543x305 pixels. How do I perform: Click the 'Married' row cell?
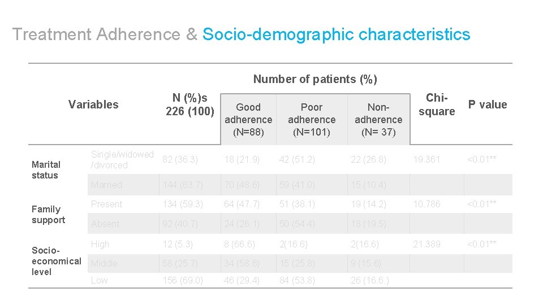pos(106,185)
